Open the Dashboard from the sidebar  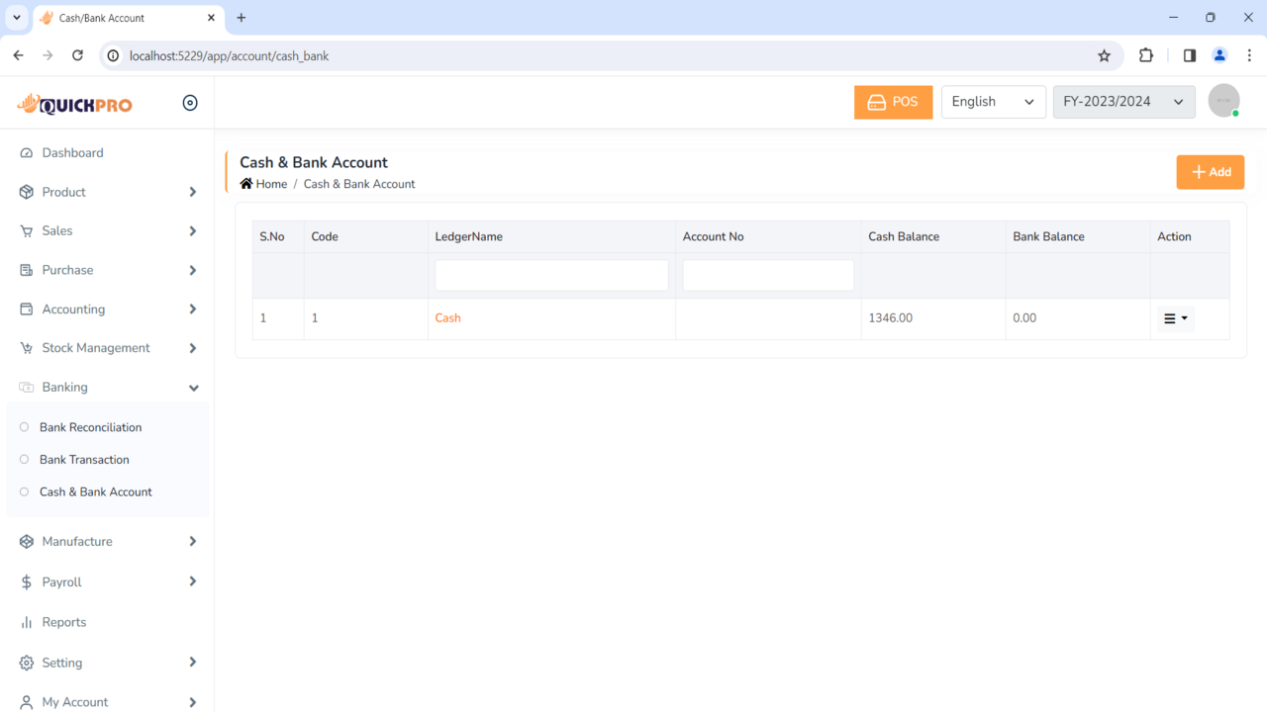pos(28,152)
